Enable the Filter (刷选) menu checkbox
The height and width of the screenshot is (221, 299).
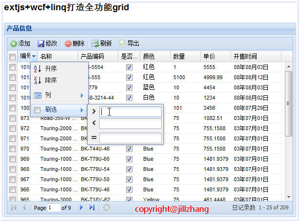coord(37,110)
